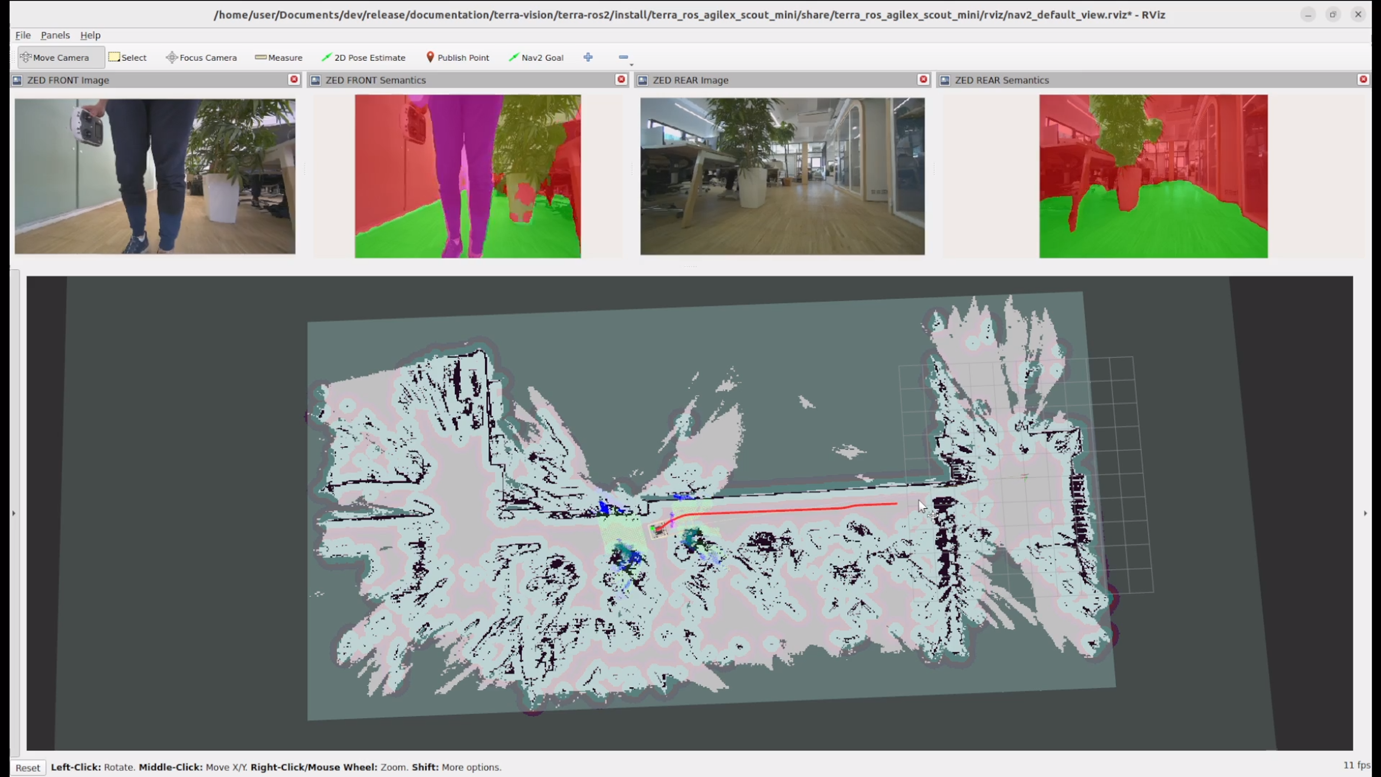Activate the 2D Pose Estimate tool
This screenshot has height=777, width=1381.
pyautogui.click(x=363, y=58)
